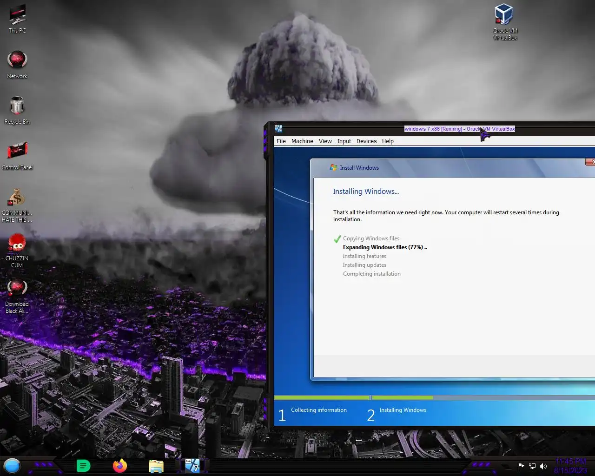Open the Control Panel desktop shortcut
595x476 pixels.
tap(17, 155)
